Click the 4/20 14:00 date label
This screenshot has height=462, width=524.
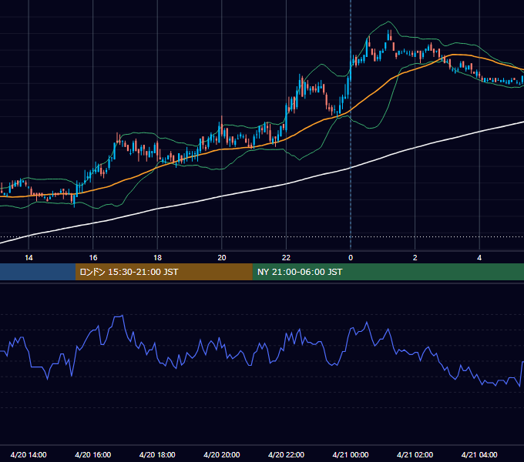click(x=29, y=454)
